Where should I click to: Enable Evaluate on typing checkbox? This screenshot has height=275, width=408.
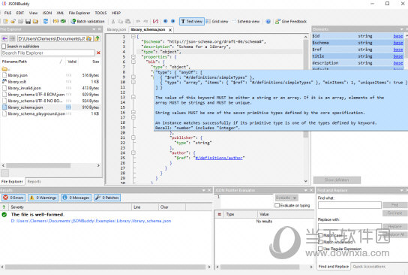tap(277, 205)
